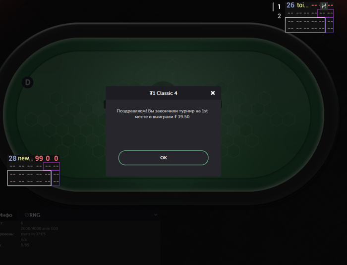This screenshot has width=347, height=265.
Task: Click the HUD graph icon near toi...
Action: click(x=324, y=6)
